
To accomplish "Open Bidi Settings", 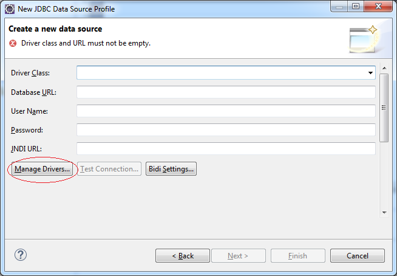I will (x=171, y=169).
